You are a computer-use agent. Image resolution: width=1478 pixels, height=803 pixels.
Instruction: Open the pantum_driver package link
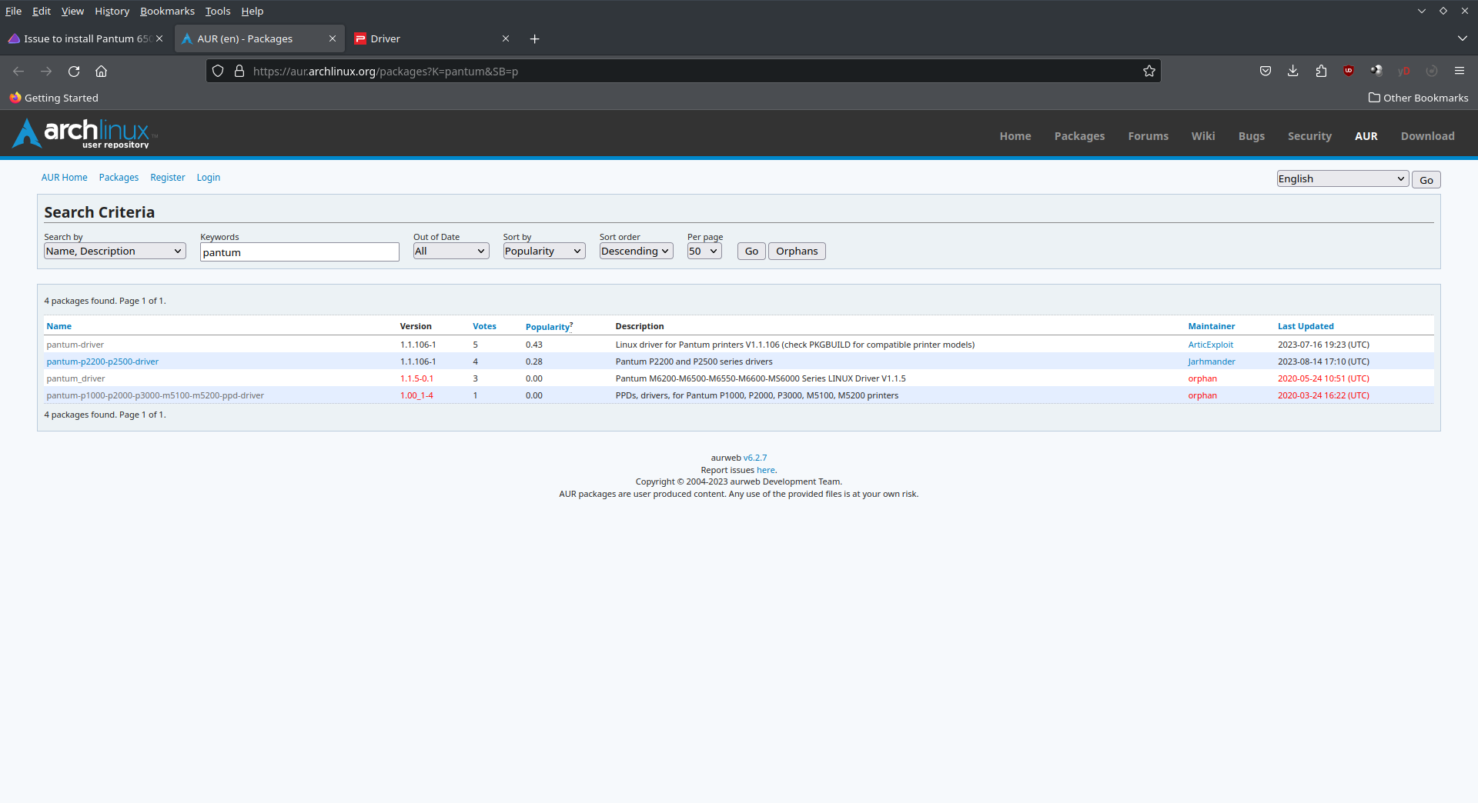click(x=75, y=378)
